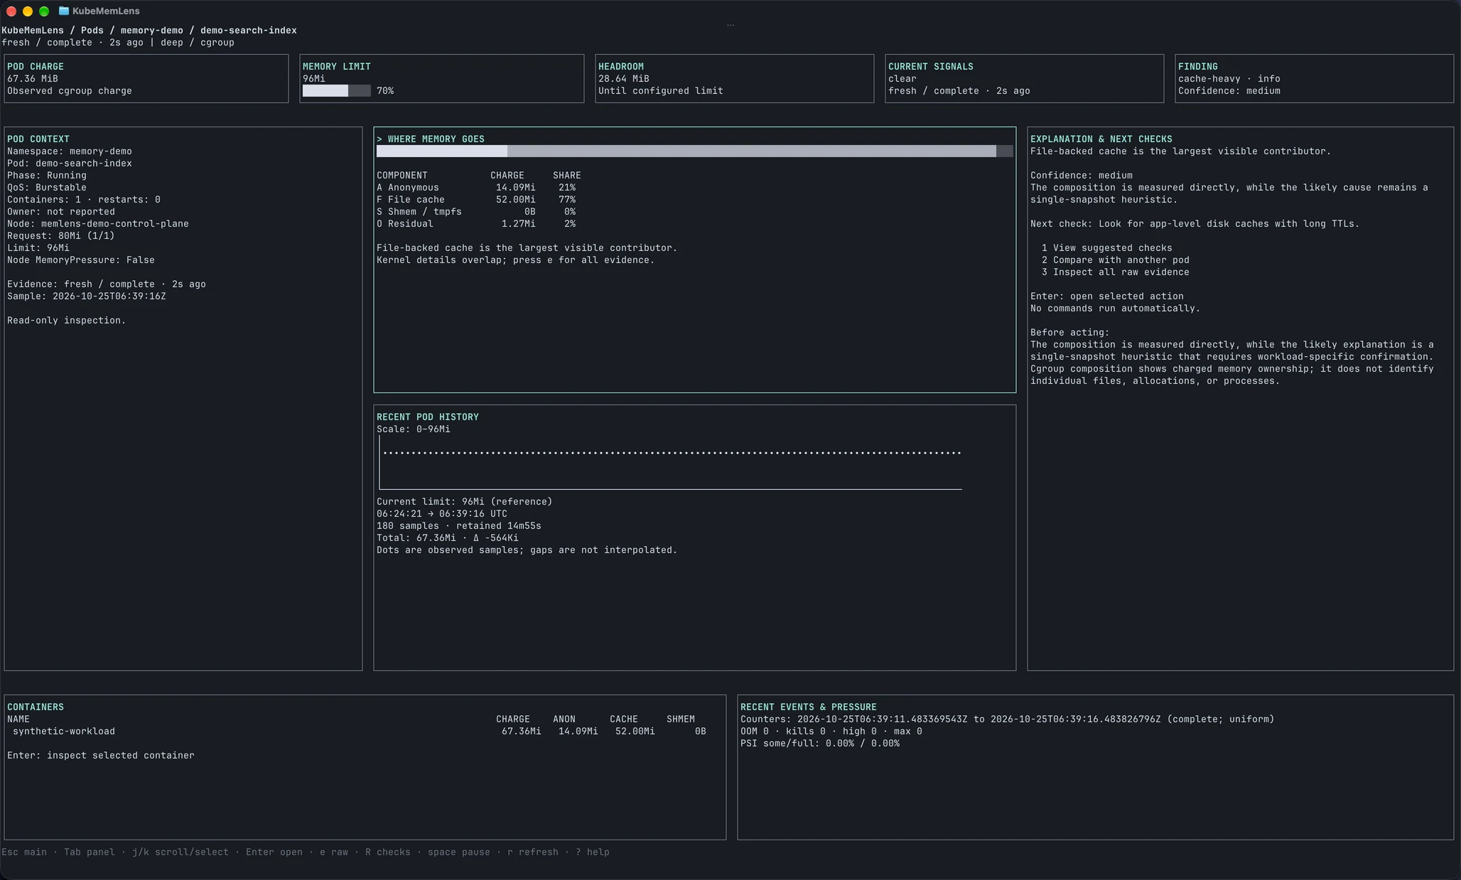
Task: Choose action 1 View suggested checks
Action: point(1107,248)
